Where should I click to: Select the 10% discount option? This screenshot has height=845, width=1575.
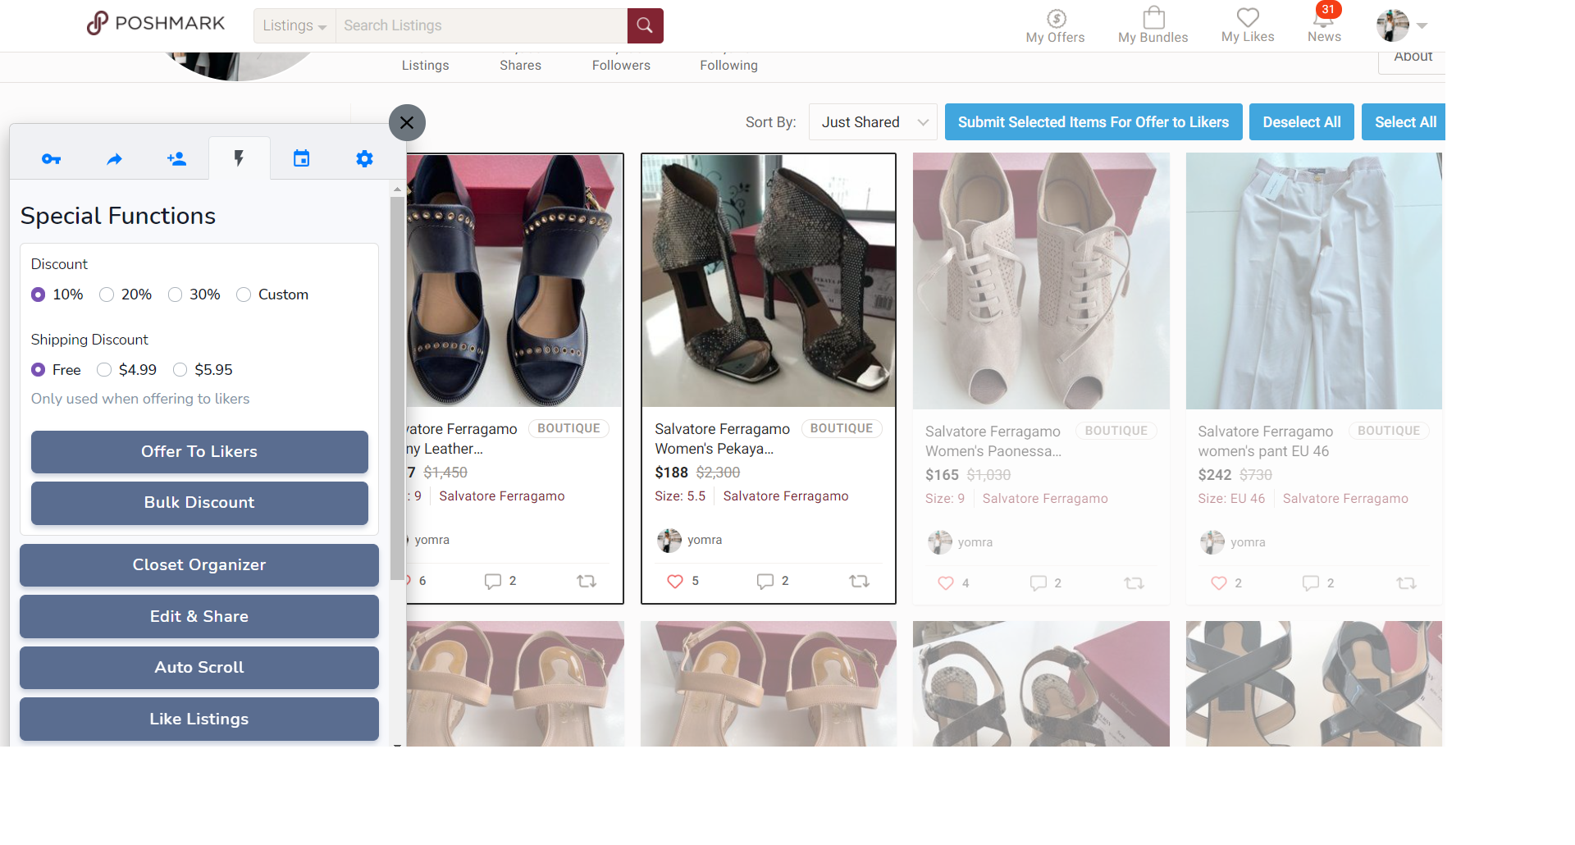pos(38,295)
